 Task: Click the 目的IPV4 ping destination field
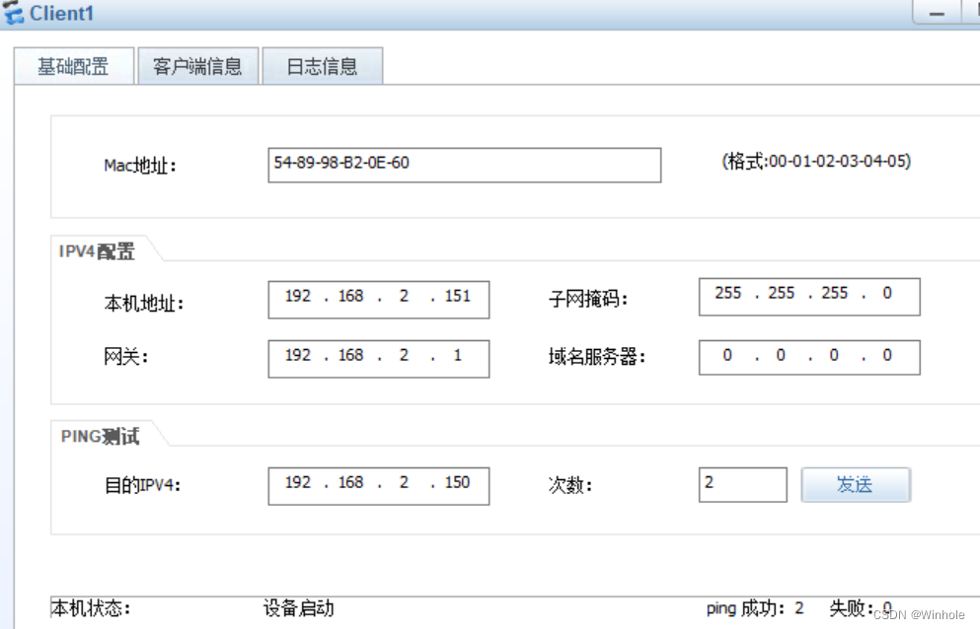coord(378,485)
